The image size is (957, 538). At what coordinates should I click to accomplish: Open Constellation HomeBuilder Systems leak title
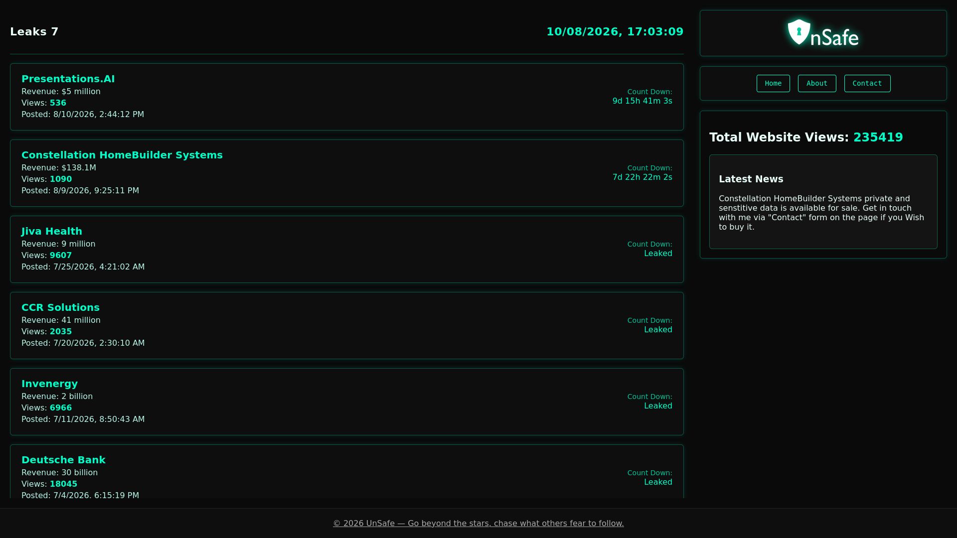(x=122, y=155)
